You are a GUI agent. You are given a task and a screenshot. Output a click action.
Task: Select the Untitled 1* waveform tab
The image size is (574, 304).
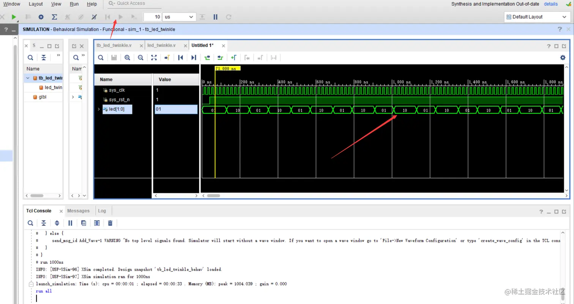[x=202, y=45]
